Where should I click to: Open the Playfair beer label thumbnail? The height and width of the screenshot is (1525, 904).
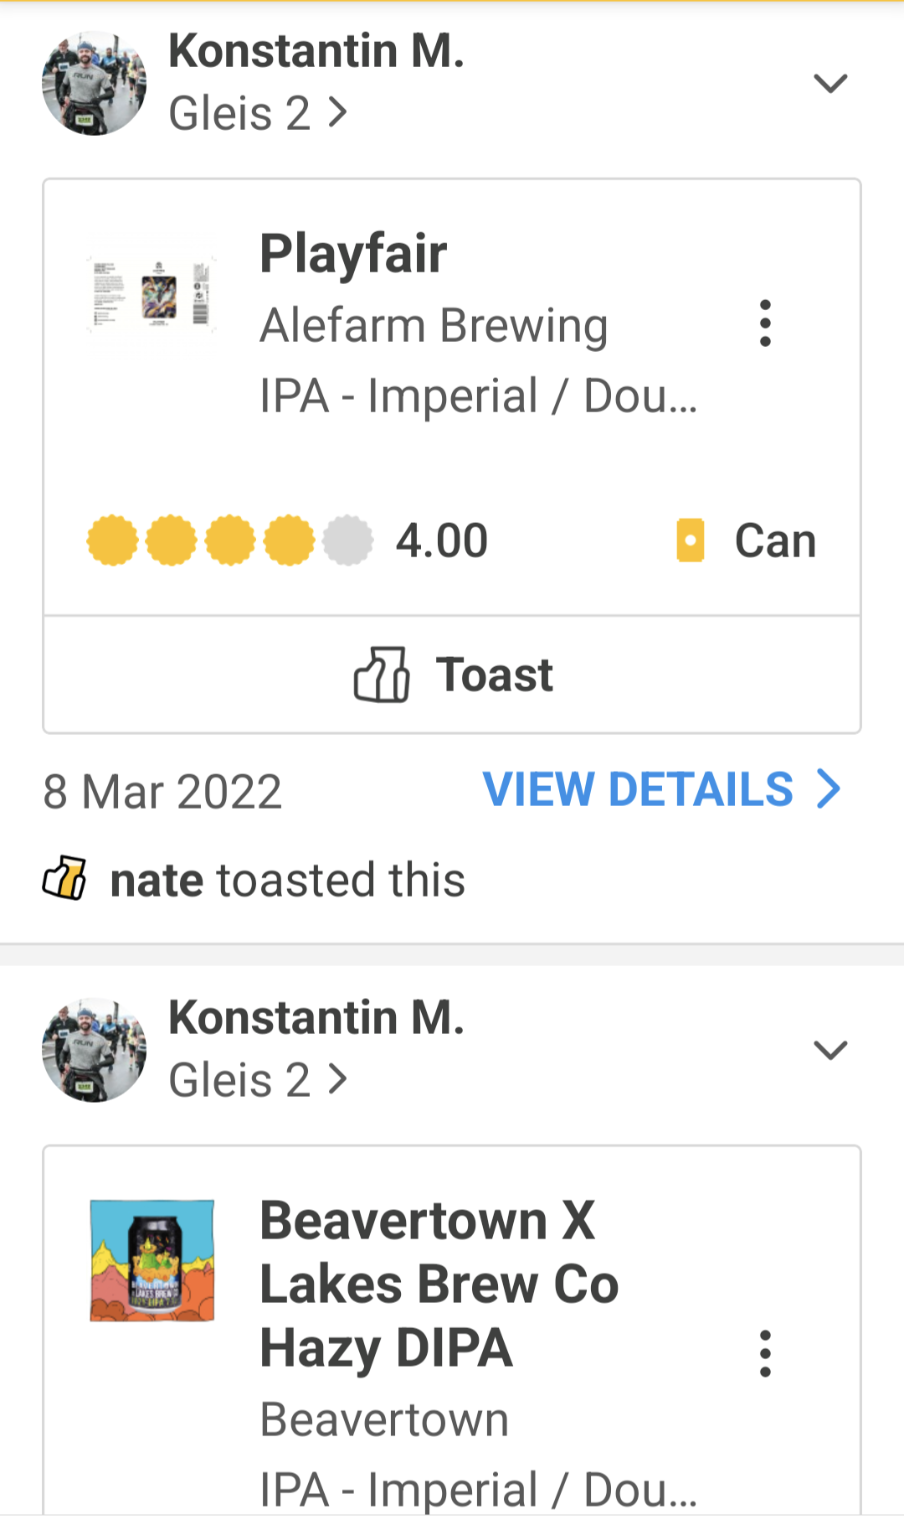(x=152, y=295)
